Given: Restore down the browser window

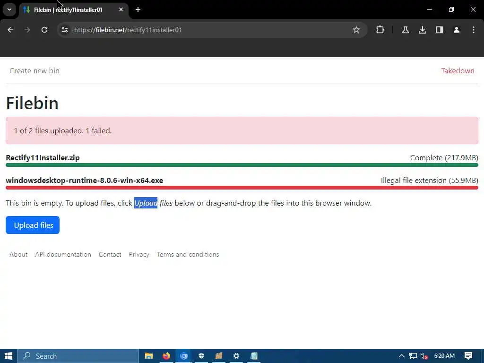Looking at the screenshot, I should [451, 9].
